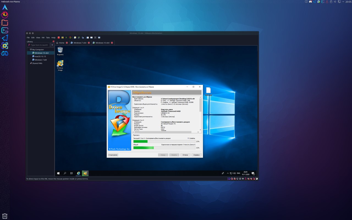The width and height of the screenshot is (352, 220).
Task: Switch to full screen mode from the VMware toolbar
Action: (x=95, y=37)
